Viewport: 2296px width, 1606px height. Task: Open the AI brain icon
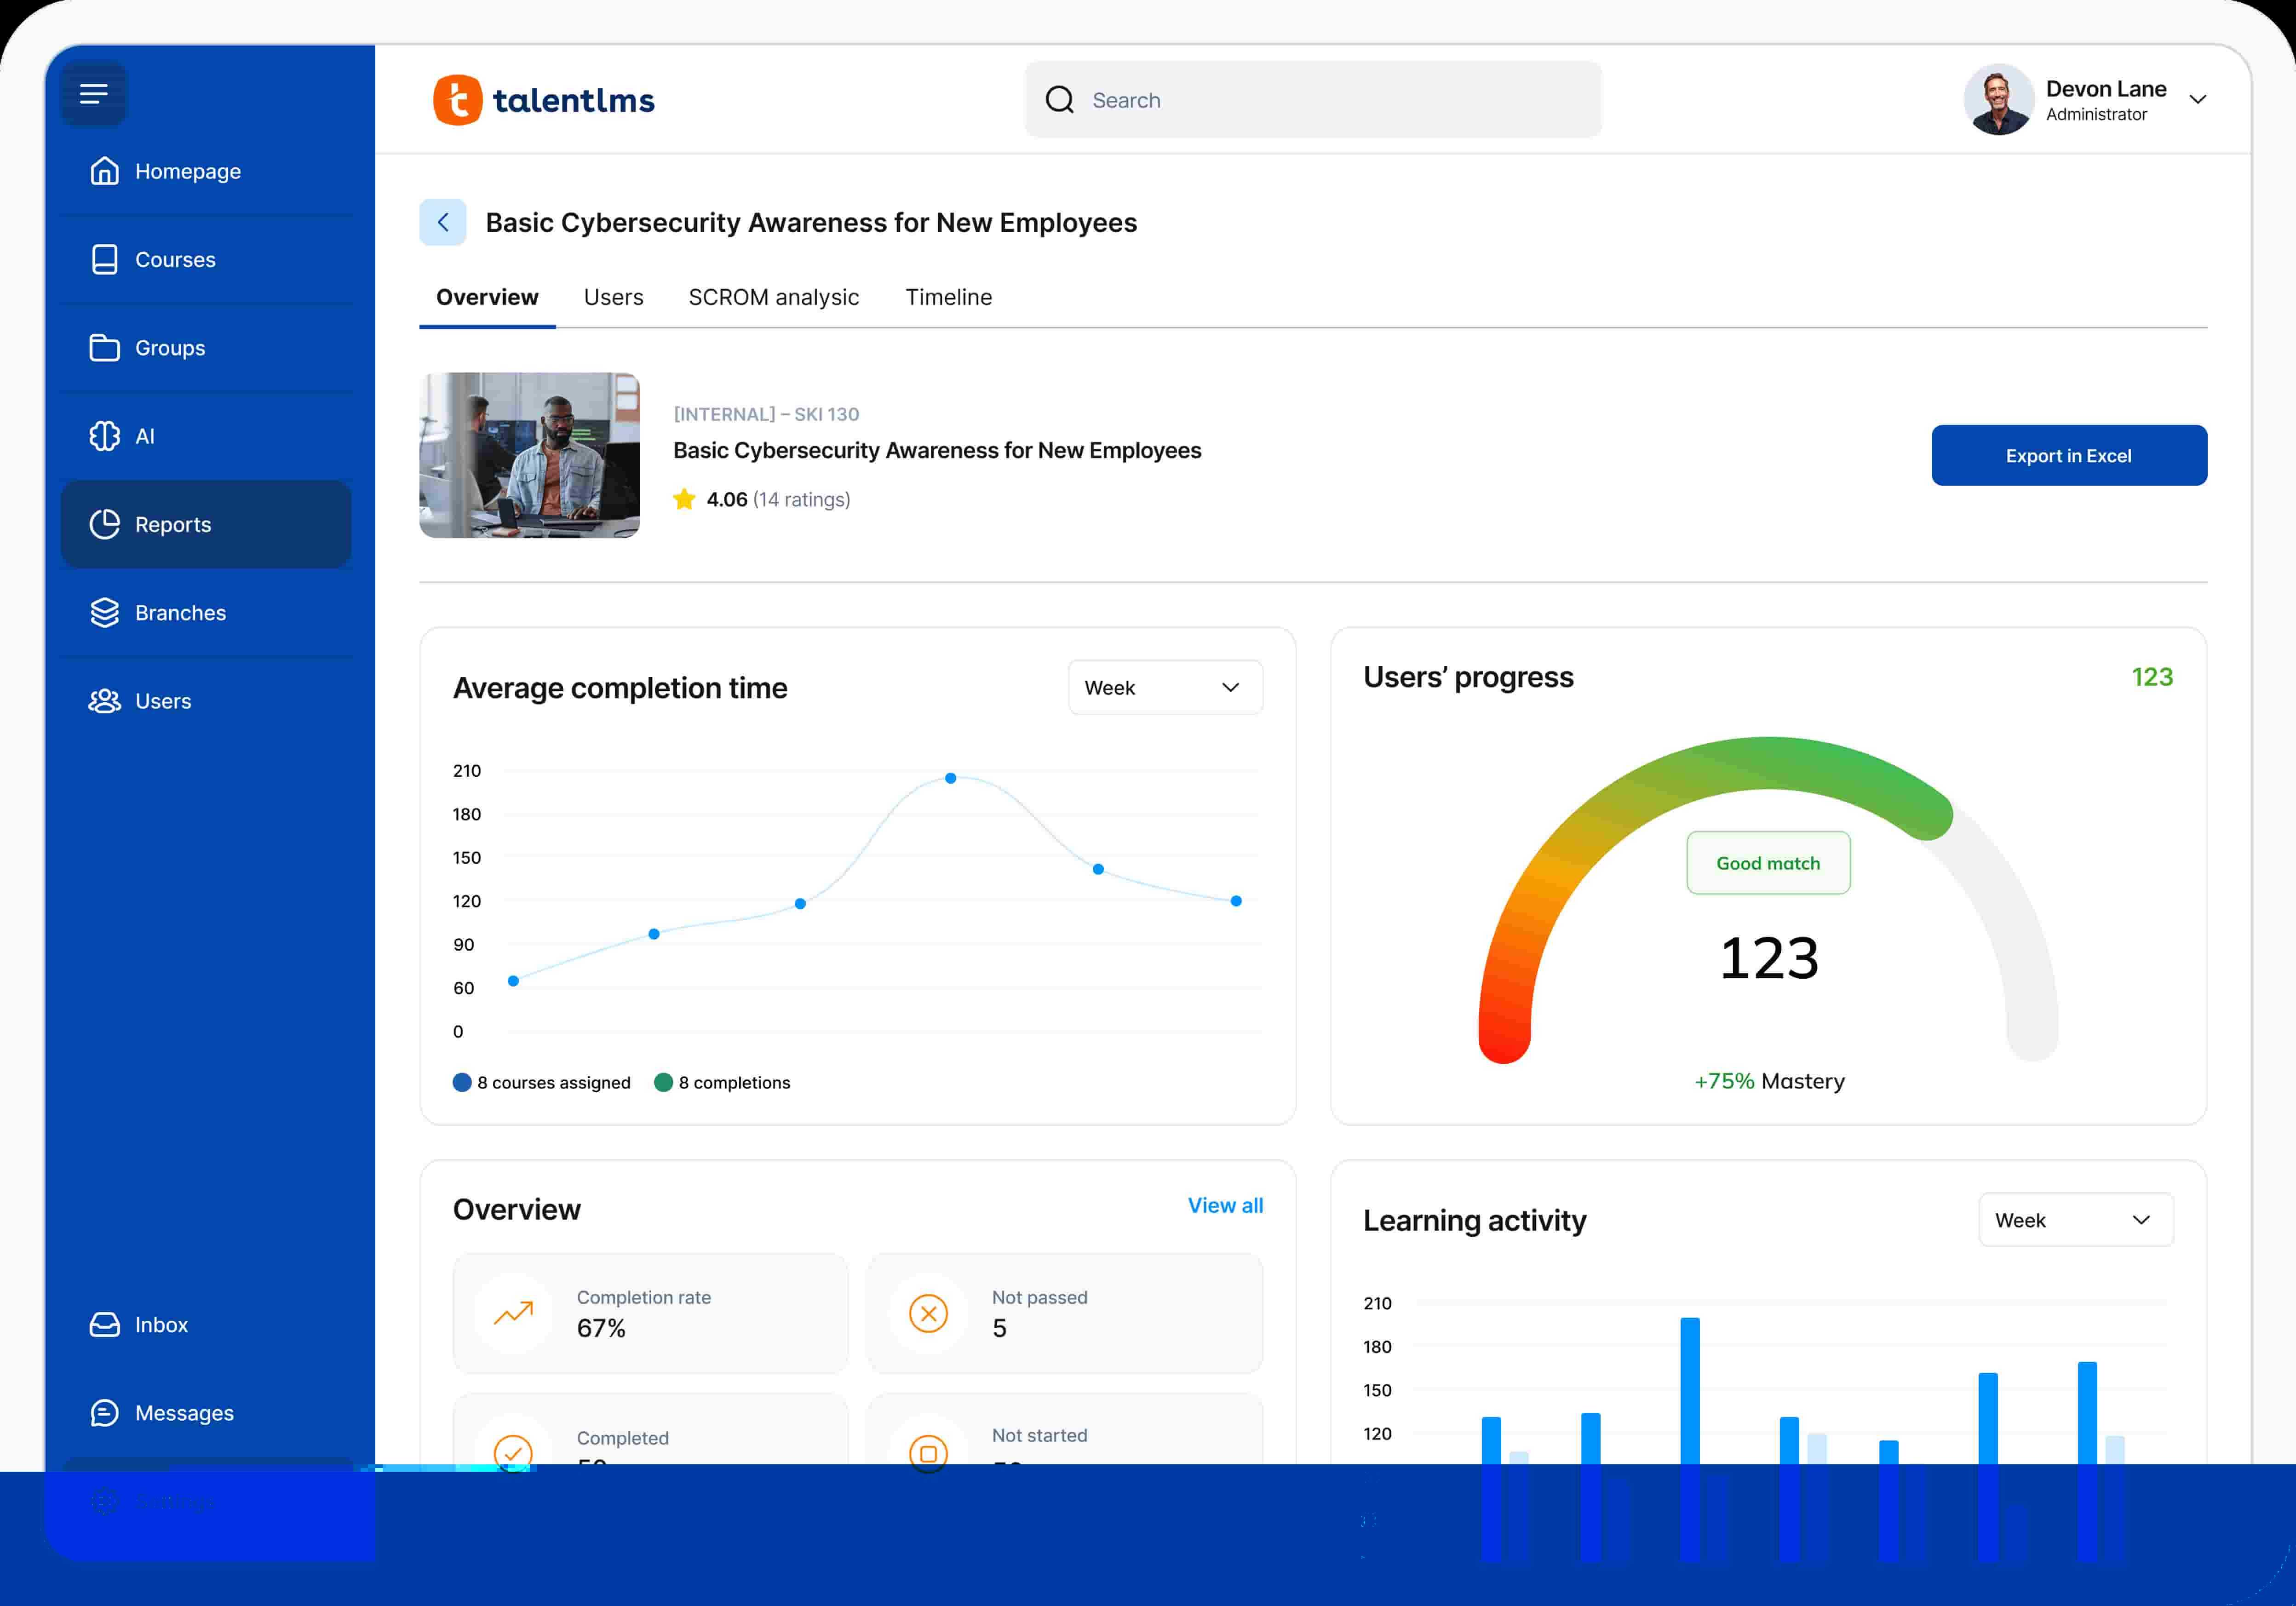pyautogui.click(x=104, y=436)
